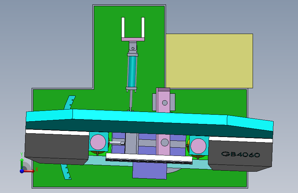Click the yellow rectangular block
Image resolution: width=298 pixels, height=193 pixels.
click(209, 61)
